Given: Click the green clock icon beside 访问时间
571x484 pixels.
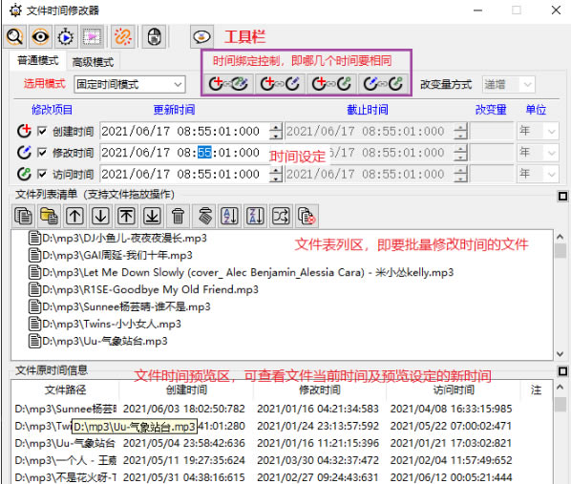Looking at the screenshot, I should click(x=24, y=174).
